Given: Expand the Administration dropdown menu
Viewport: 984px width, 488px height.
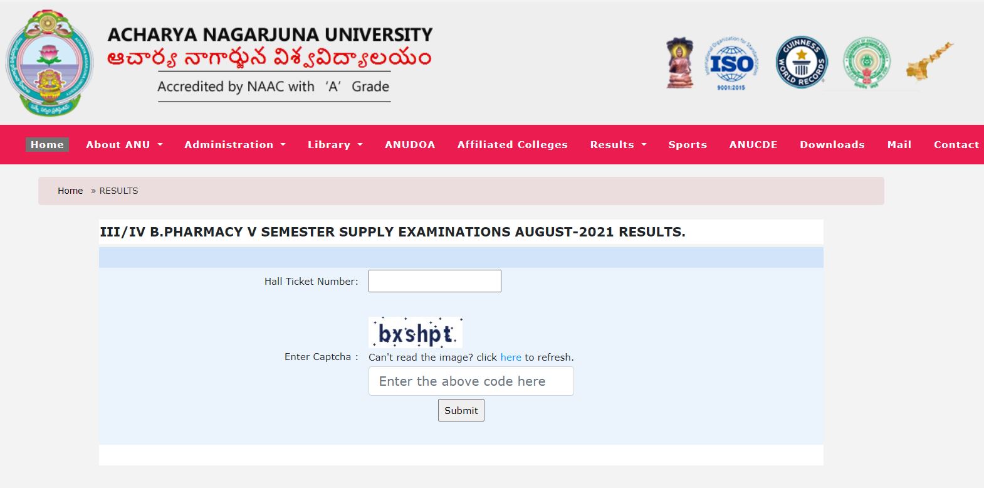Looking at the screenshot, I should (235, 144).
